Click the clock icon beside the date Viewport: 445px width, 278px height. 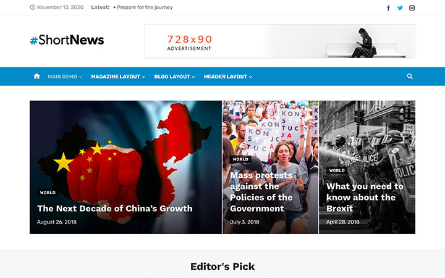coord(33,7)
